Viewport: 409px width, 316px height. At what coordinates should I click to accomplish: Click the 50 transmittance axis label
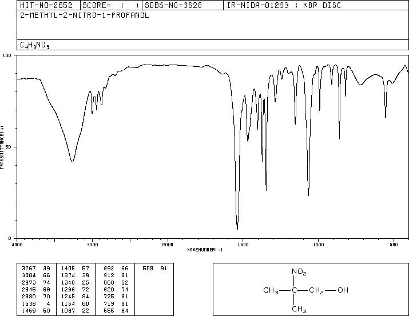coord(9,147)
